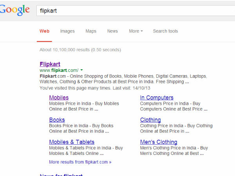Expand the More dropdown menu
Image resolution: width=235 pixels, height=176 pixels.
[136, 31]
